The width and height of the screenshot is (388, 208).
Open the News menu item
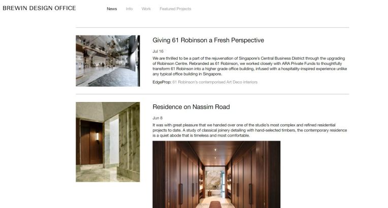112,9
